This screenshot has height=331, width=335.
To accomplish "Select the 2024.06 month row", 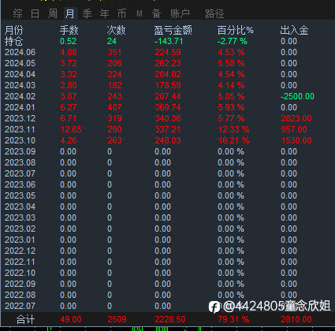I will [x=20, y=52].
